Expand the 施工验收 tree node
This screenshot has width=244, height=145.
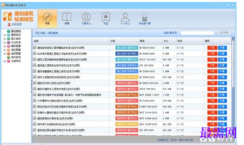[x=5, y=39]
